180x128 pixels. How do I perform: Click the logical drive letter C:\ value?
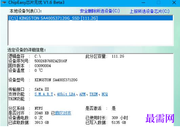click(x=38, y=56)
